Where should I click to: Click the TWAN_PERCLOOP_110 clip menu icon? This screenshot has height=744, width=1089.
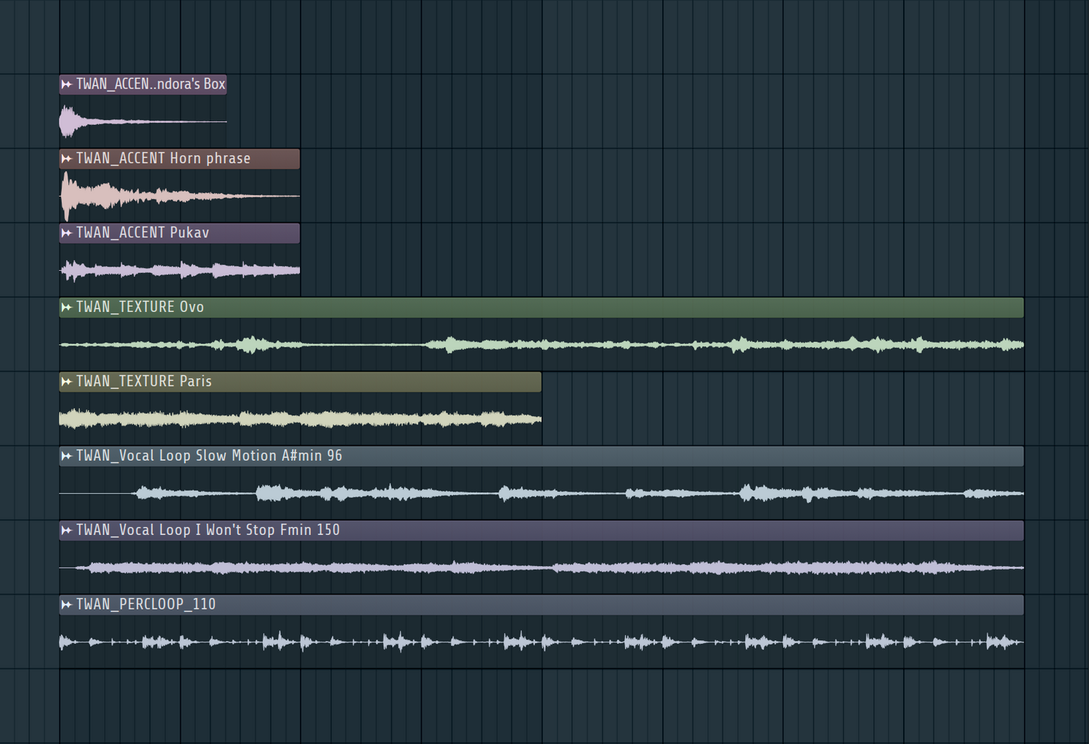pyautogui.click(x=67, y=605)
